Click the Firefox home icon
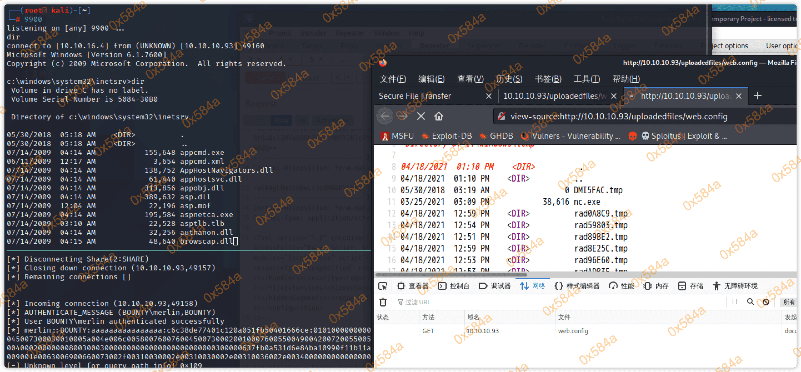Image resolution: width=801 pixels, height=372 pixels. (439, 116)
